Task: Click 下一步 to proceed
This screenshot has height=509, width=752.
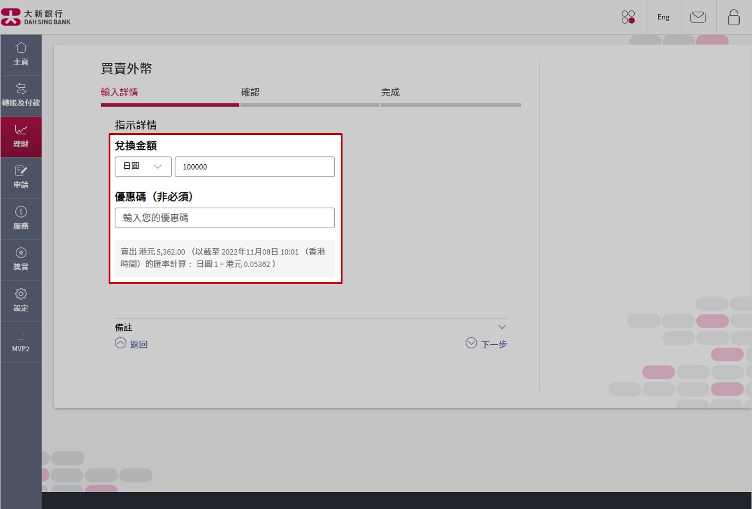Action: (486, 344)
